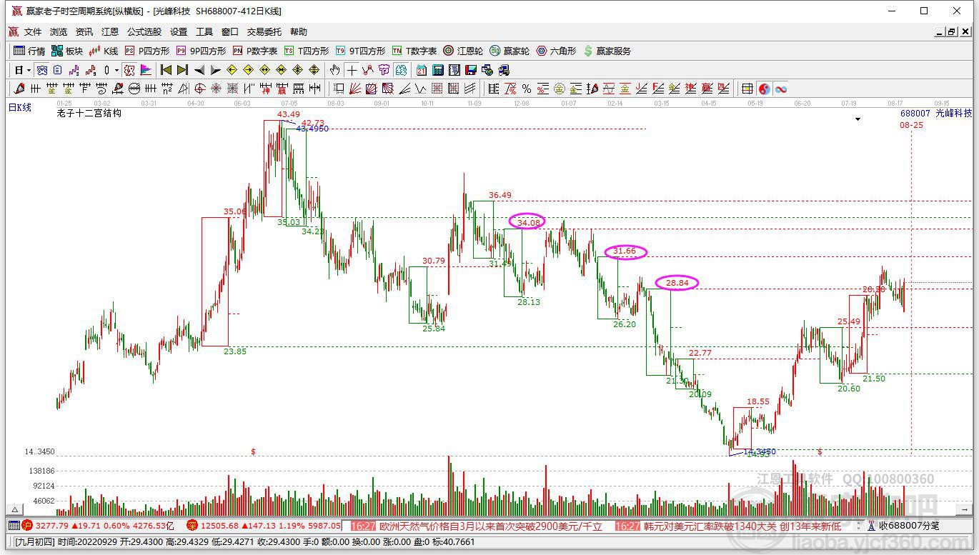Switch to the K线 chart
Viewport: 979px width, 555px height.
[x=103, y=51]
